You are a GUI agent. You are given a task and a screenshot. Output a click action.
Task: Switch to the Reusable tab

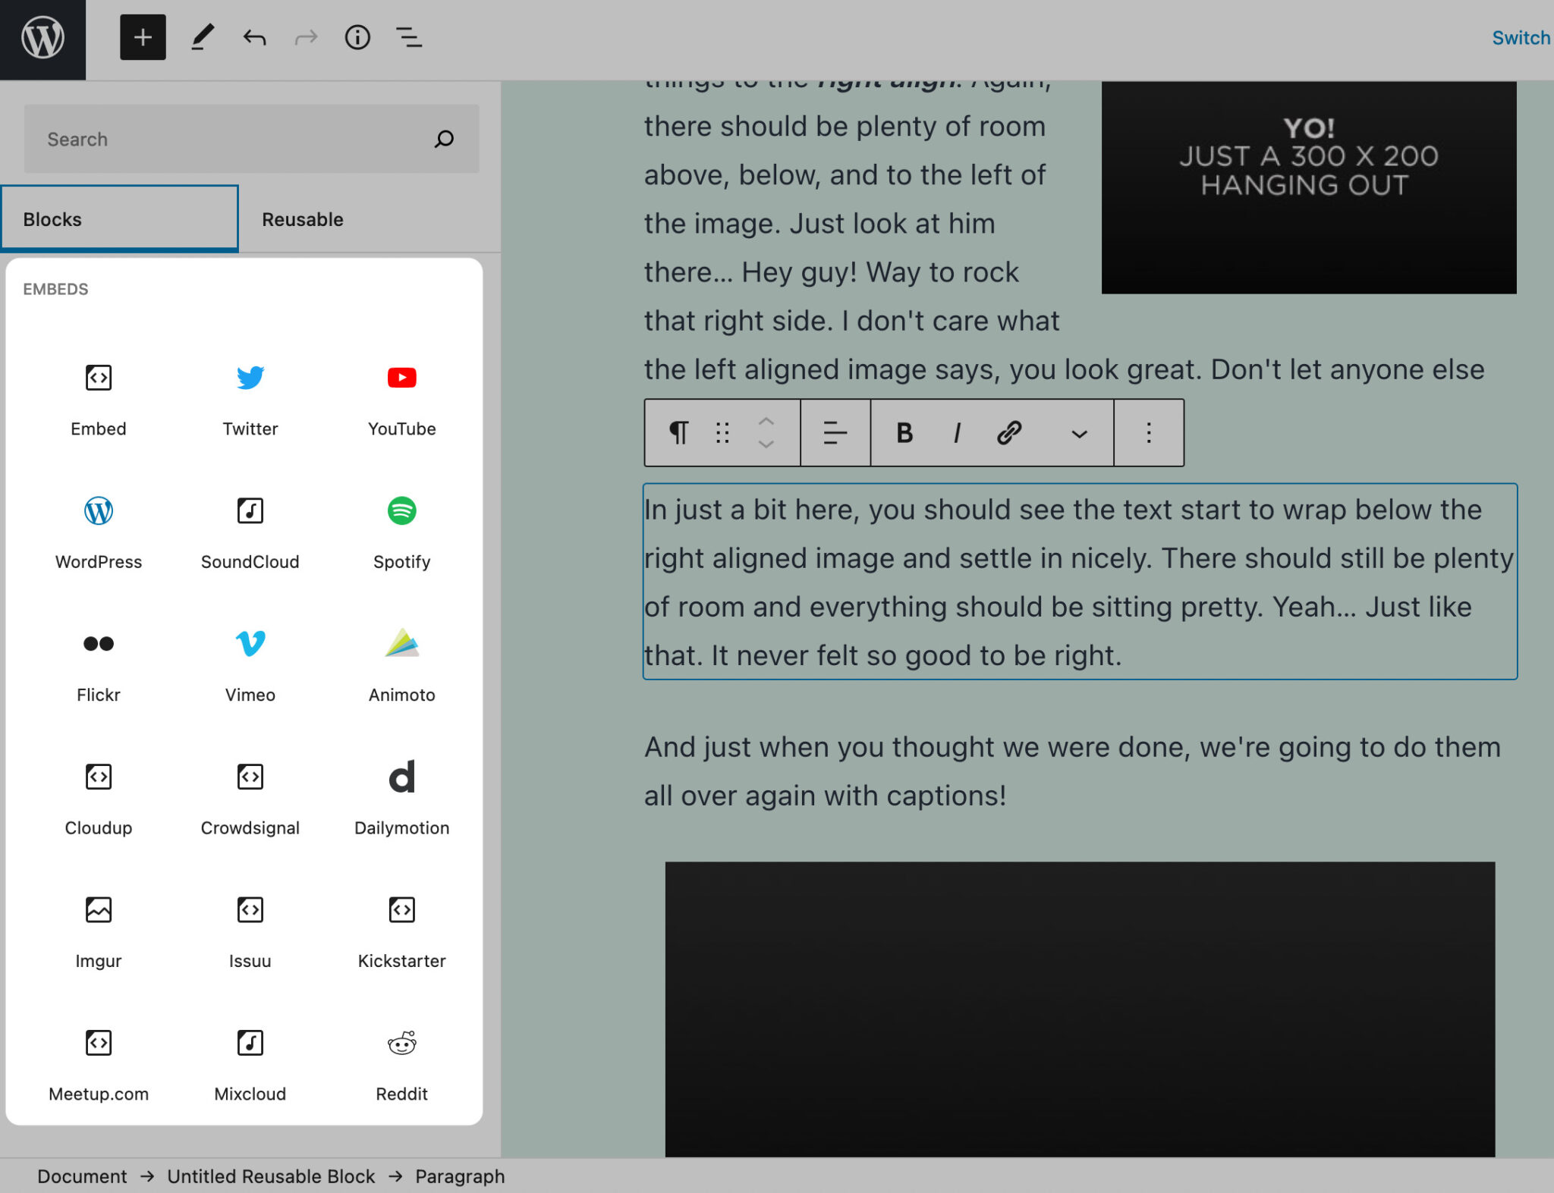click(x=302, y=218)
